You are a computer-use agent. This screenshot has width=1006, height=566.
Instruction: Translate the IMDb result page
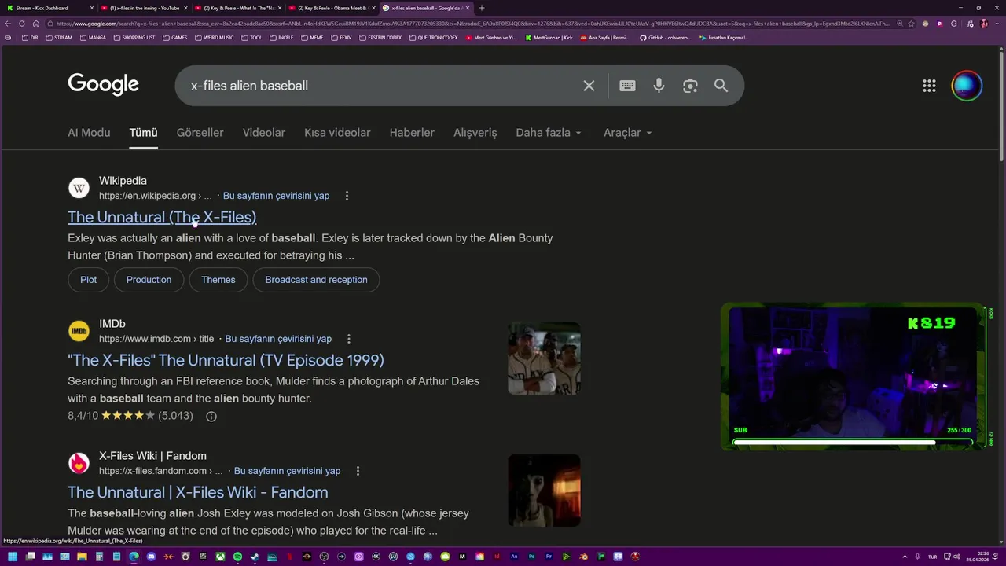coord(278,339)
